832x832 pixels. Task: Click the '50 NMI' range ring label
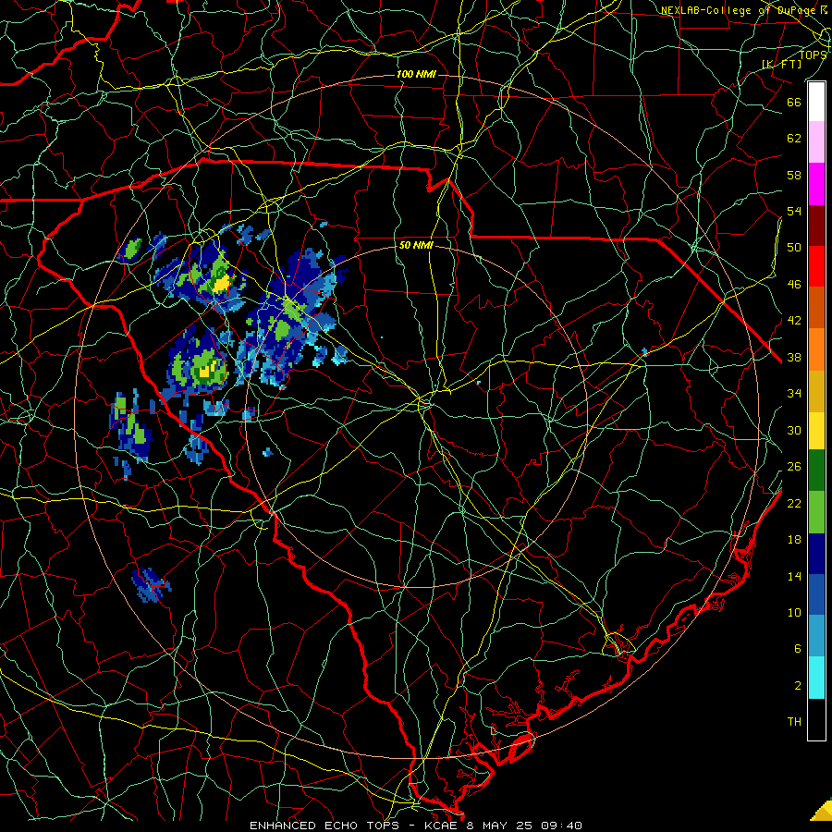click(416, 245)
